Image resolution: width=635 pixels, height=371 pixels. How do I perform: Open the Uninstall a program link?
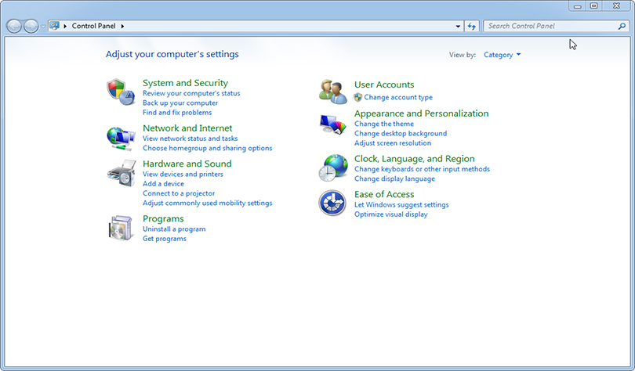[174, 229]
